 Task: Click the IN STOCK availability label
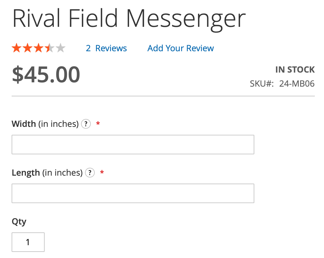point(295,70)
